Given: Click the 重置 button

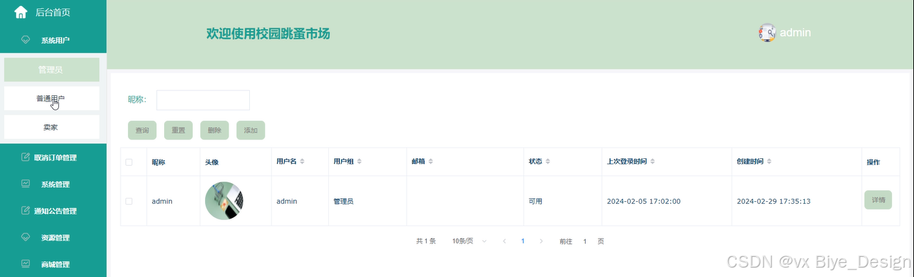Looking at the screenshot, I should 178,130.
